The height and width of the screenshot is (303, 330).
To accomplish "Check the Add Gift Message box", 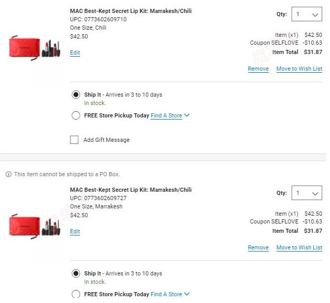I will [x=74, y=140].
